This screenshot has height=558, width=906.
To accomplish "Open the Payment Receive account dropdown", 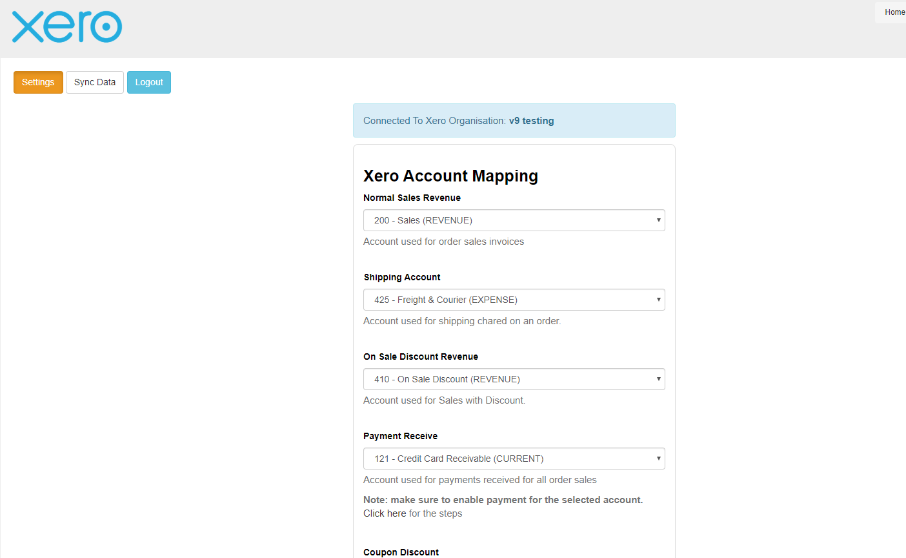I will point(514,459).
